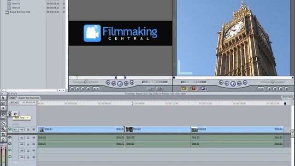Lock the A2 audio track

pyautogui.click(x=28, y=144)
